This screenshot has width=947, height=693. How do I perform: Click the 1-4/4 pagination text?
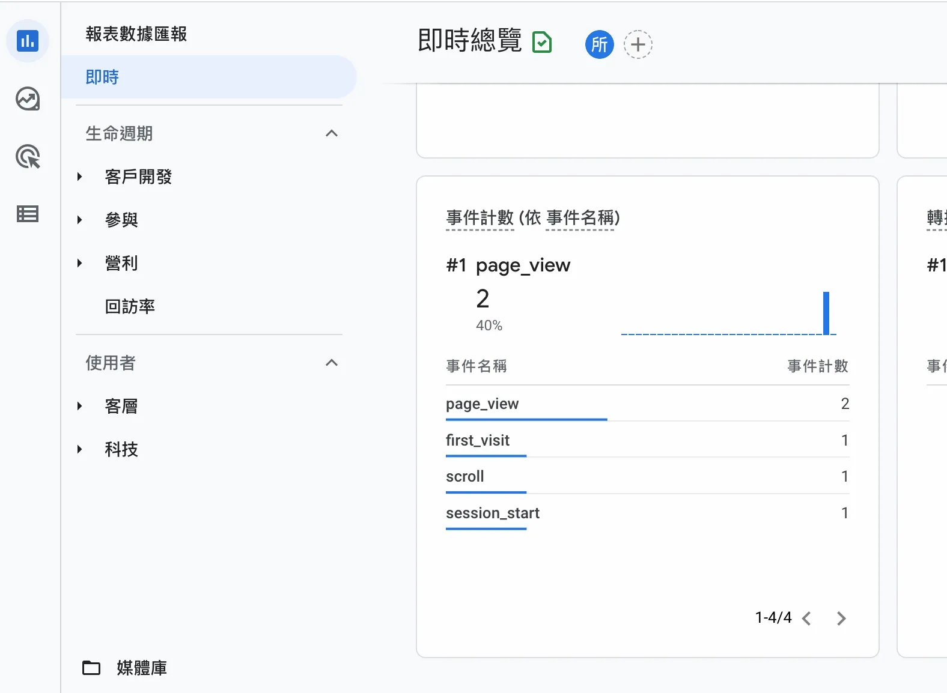(x=773, y=617)
